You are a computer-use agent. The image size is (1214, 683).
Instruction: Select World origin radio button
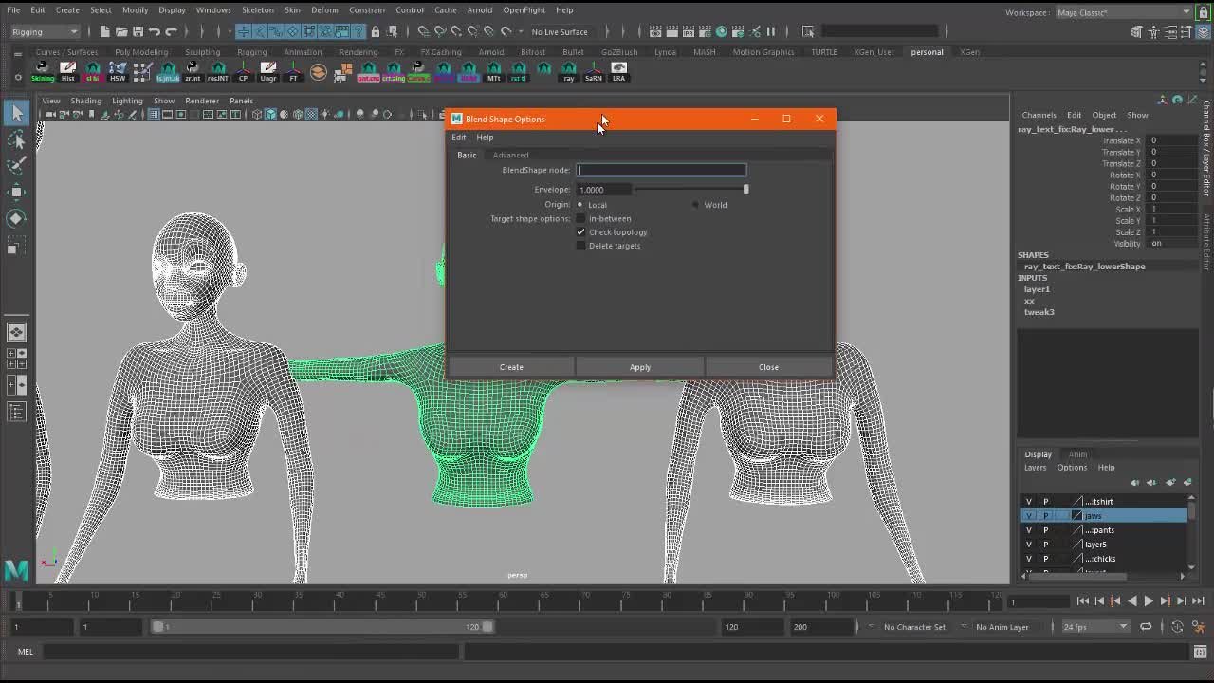[696, 205]
